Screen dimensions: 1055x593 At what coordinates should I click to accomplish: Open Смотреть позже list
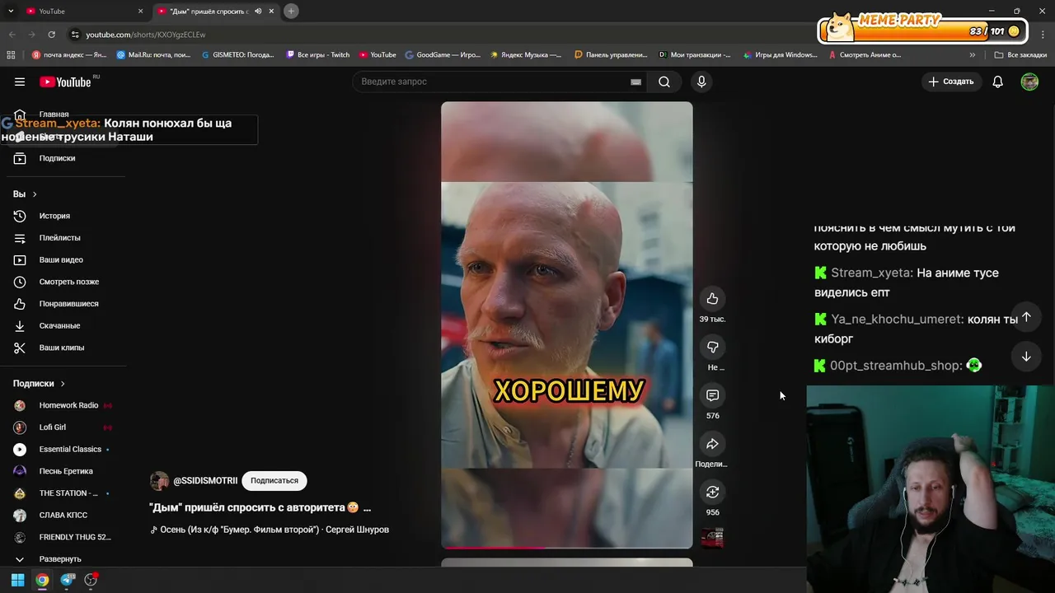click(x=69, y=282)
